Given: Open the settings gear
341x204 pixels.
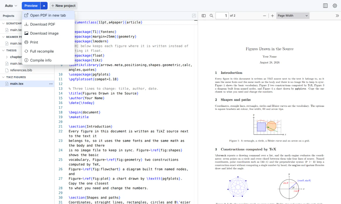Looking at the screenshot, I should [335, 6].
